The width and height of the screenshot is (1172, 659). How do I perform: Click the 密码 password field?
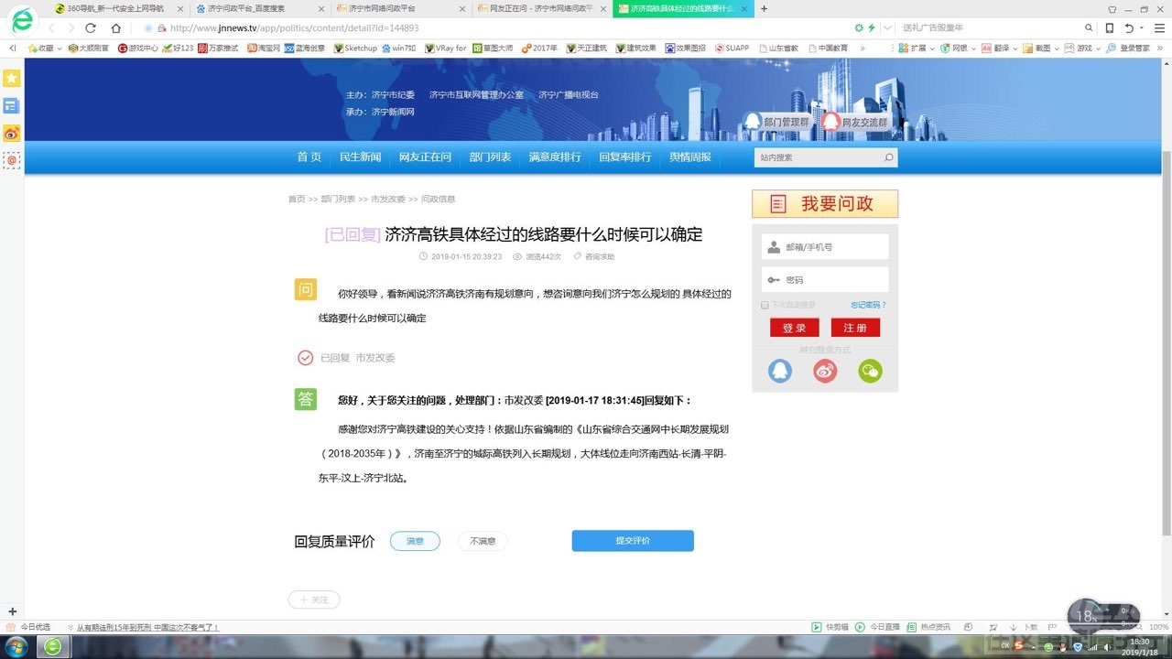825,279
